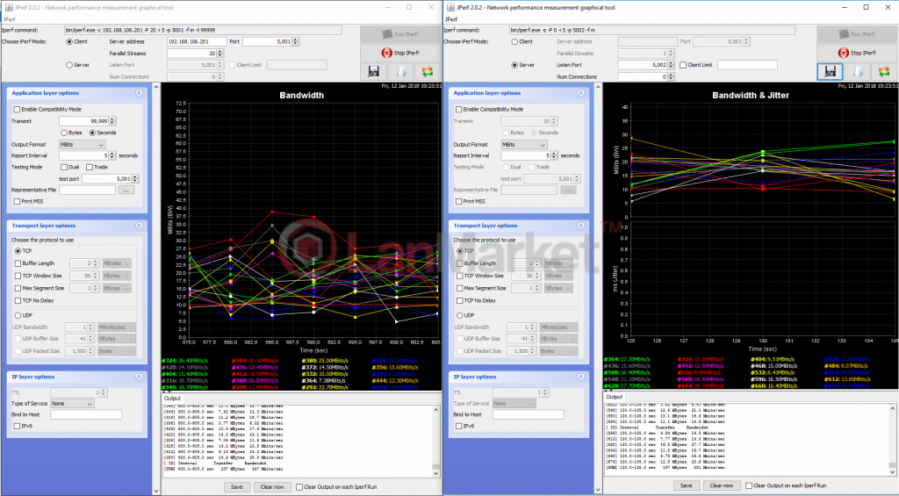Check Clear Output on each Iperf Run in client
Viewport: 899px width, 496px height.
pyautogui.click(x=299, y=485)
